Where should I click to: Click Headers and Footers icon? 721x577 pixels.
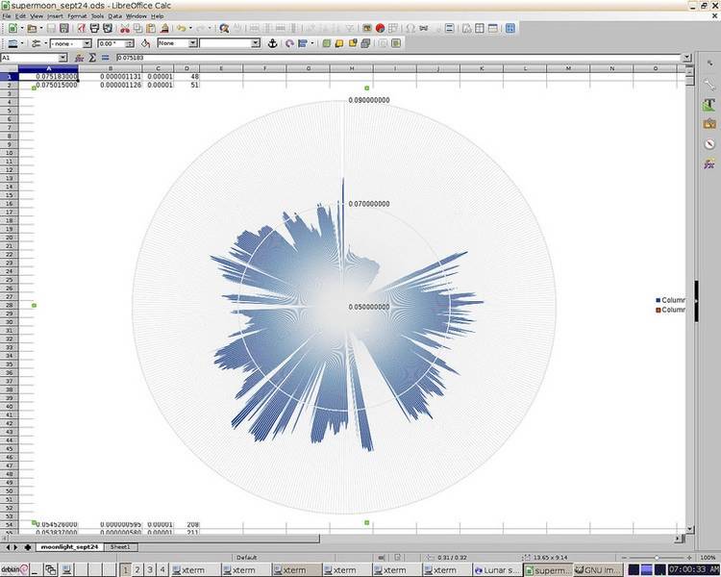pos(450,29)
